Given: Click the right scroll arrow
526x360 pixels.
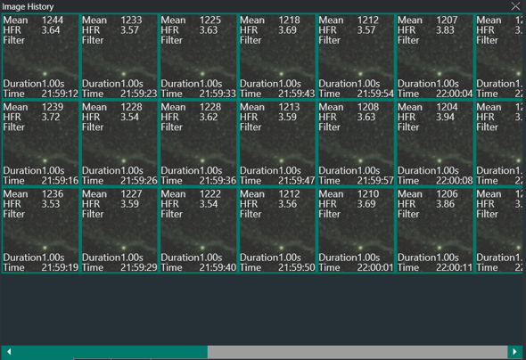Looking at the screenshot, I should tap(514, 352).
